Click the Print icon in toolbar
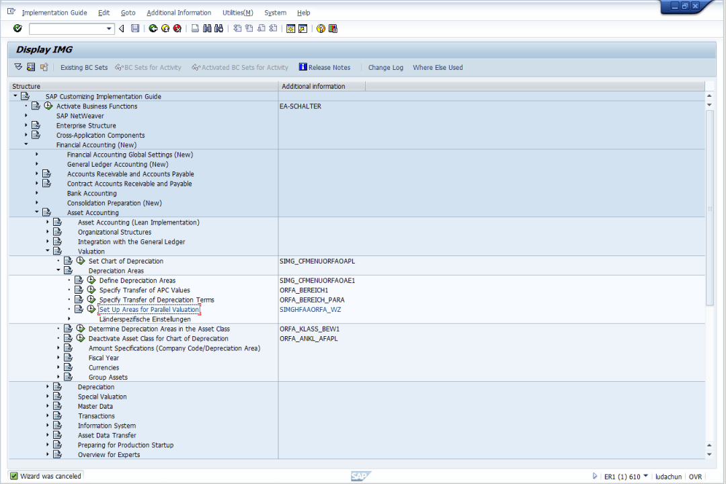Screen dimensions: 726x484 [x=195, y=28]
